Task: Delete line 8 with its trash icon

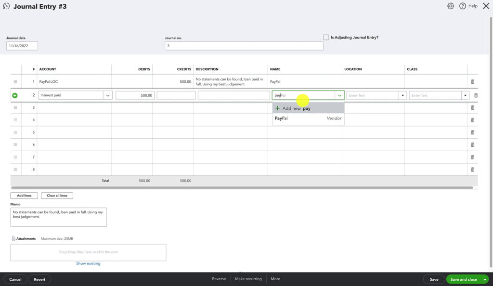Action: pos(472,169)
